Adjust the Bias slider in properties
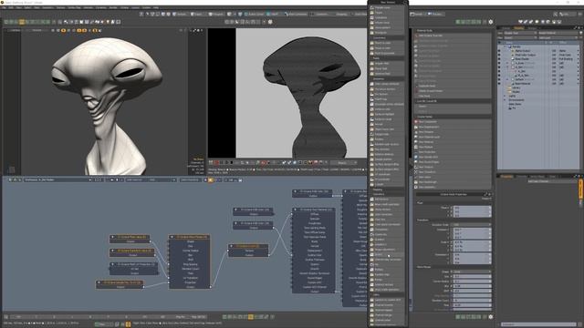Image resolution: width=584 pixels, height=328 pixels. 472,286
